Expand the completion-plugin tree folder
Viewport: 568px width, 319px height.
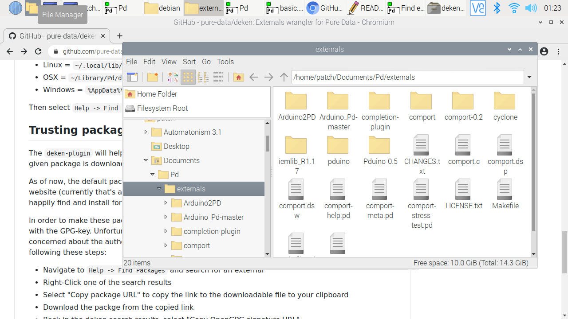pyautogui.click(x=166, y=231)
